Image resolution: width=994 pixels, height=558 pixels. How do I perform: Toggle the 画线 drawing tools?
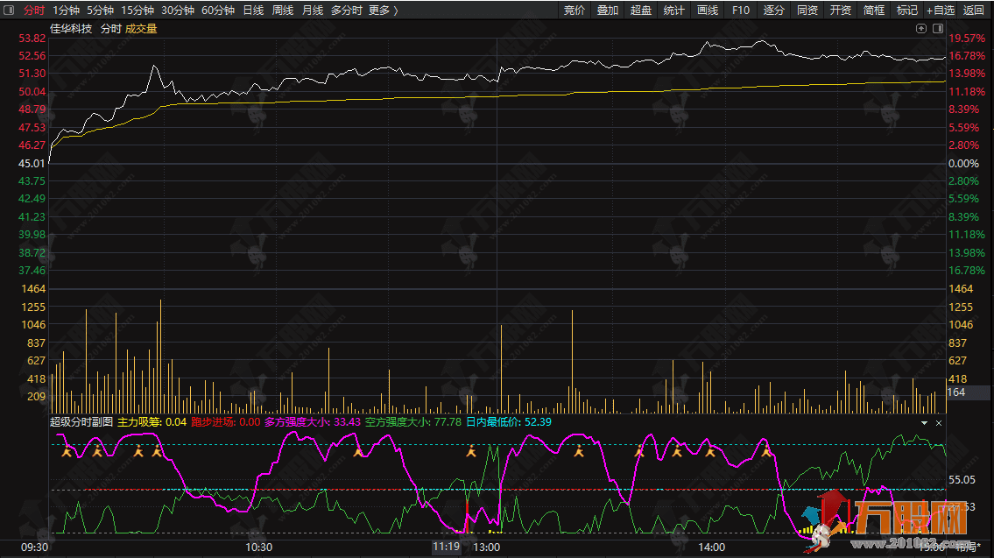[708, 11]
